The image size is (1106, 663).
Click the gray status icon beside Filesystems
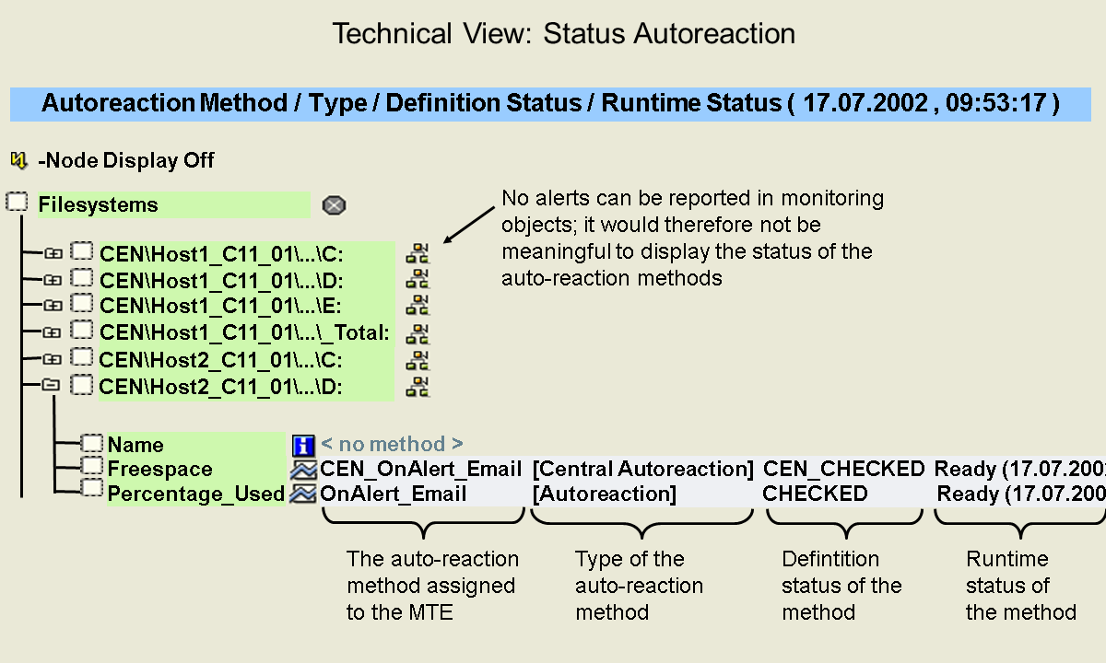click(334, 205)
